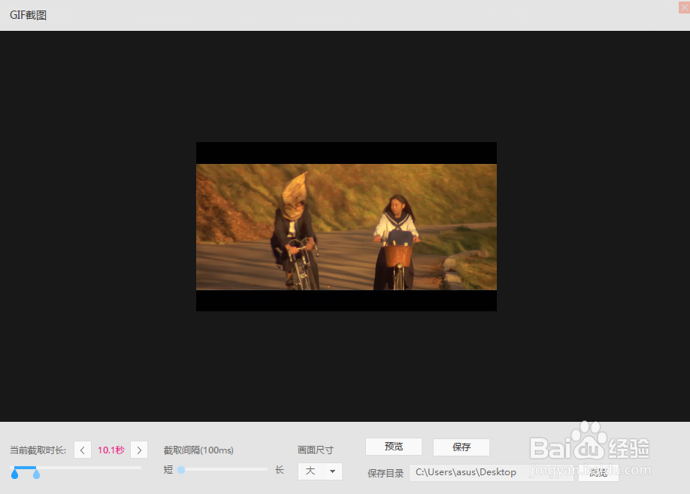The image size is (690, 494).
Task: Click the 预览 preview button
Action: (x=394, y=447)
